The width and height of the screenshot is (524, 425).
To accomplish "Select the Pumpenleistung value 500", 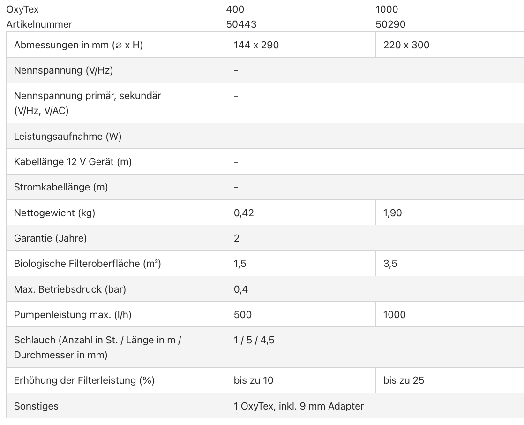I will coord(242,315).
